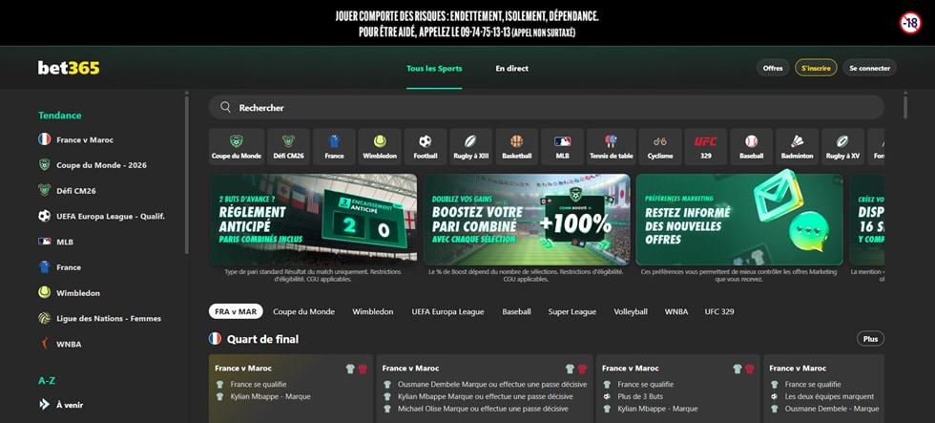Select the Rugby à XV tile
The height and width of the screenshot is (423, 935).
click(x=842, y=147)
